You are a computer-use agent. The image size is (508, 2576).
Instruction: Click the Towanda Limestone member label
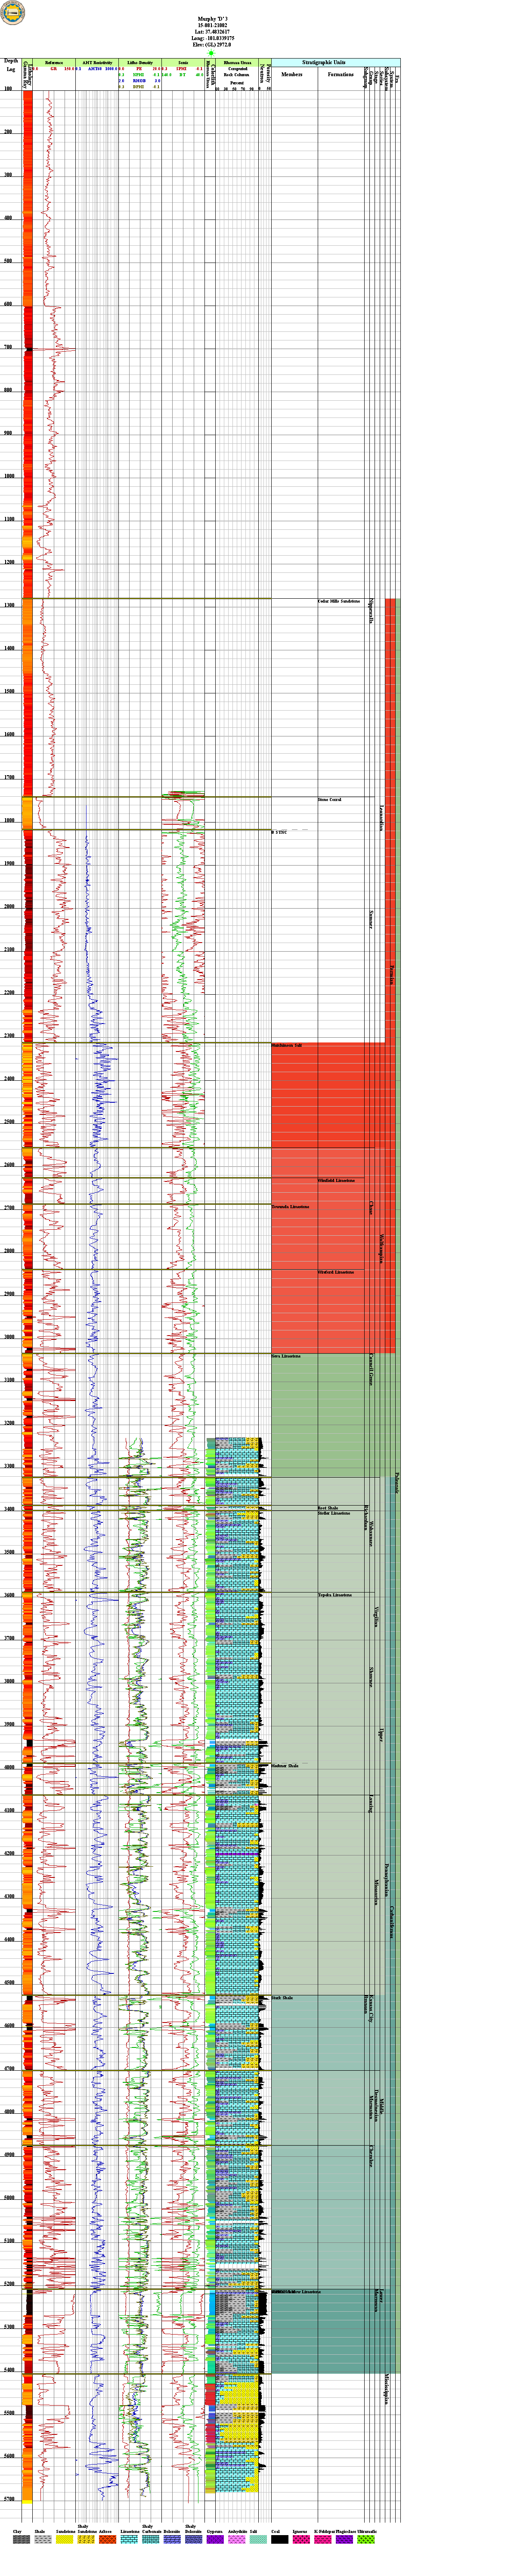290,1207
